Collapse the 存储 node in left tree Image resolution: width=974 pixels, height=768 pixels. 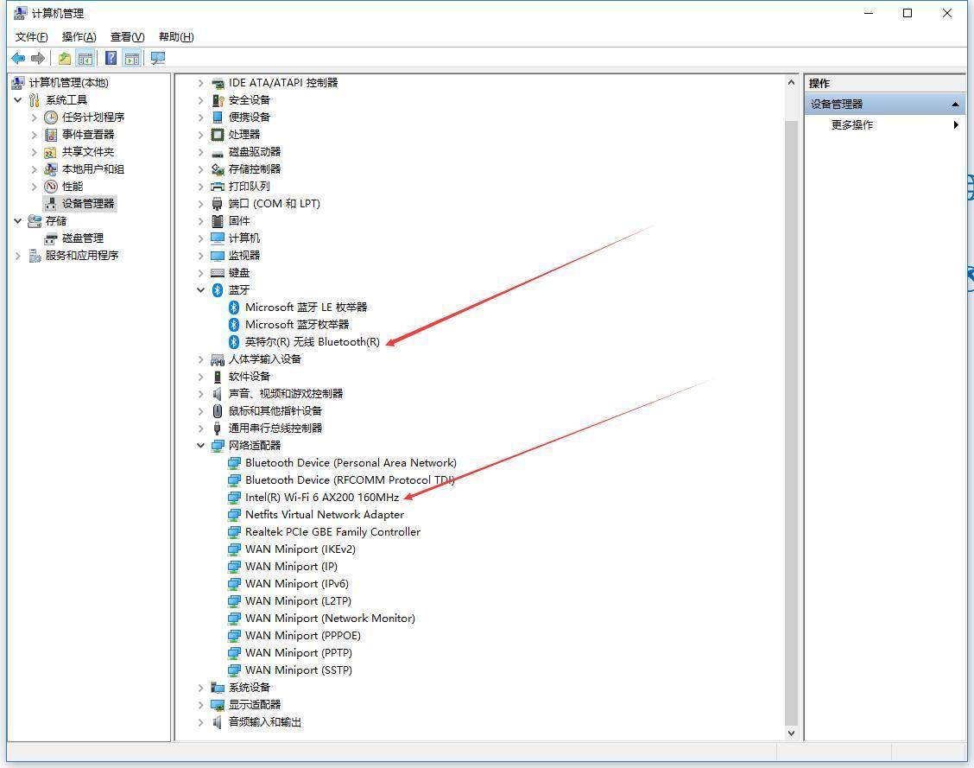18,221
